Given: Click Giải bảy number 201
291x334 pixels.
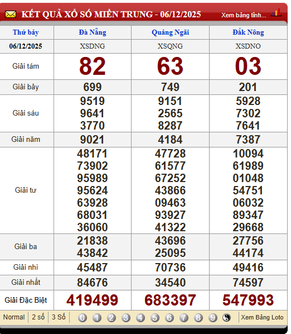Looking at the screenshot, I should tap(248, 87).
